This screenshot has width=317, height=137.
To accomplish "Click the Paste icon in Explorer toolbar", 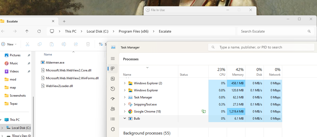I will point(52,44).
